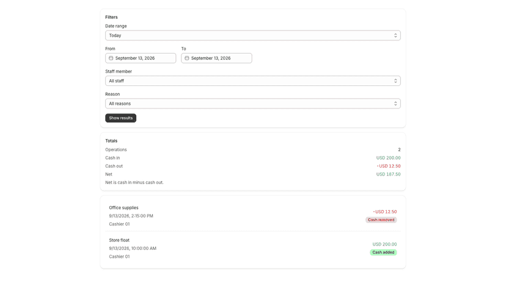The width and height of the screenshot is (506, 284).
Task: Click the Show results button
Action: coord(120,118)
